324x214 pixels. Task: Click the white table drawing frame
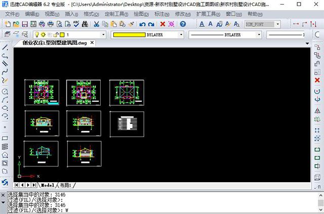click(127, 124)
